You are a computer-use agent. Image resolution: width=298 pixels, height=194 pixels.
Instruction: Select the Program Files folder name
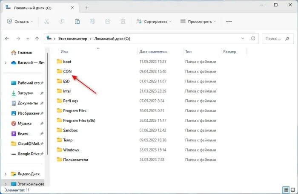74,111
